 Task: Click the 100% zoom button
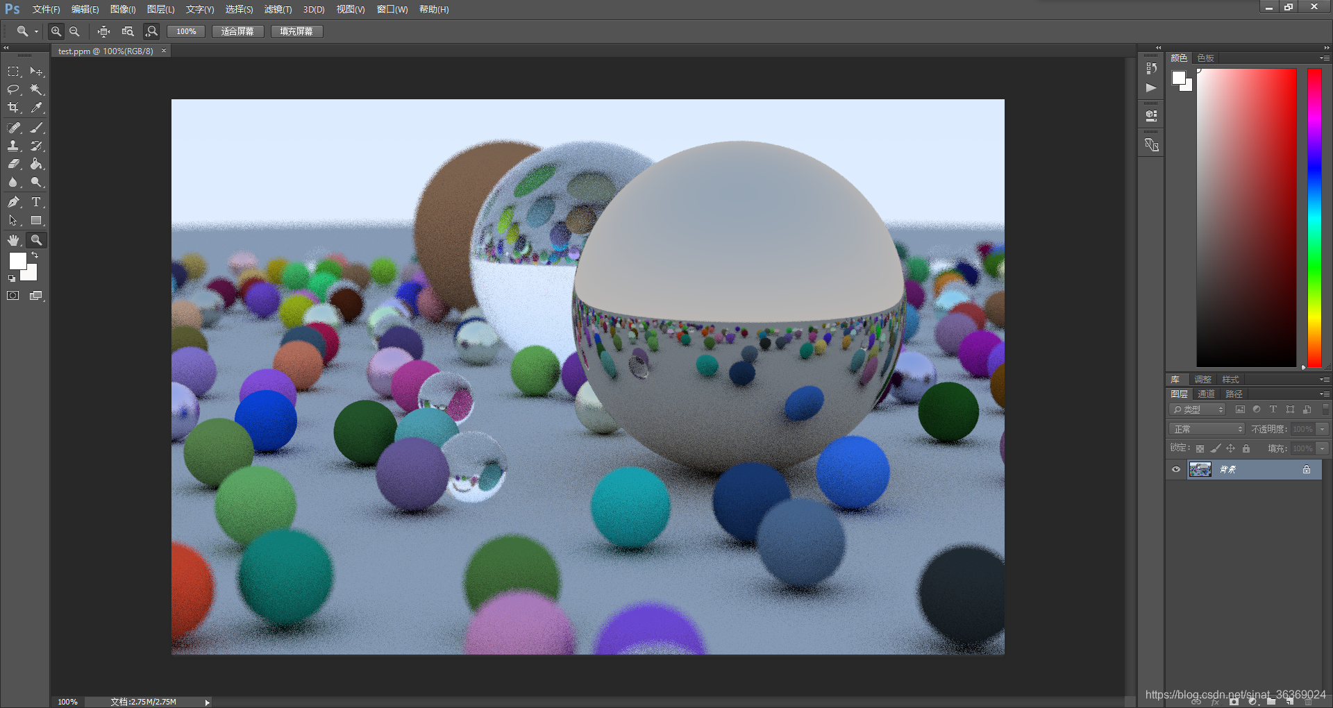tap(186, 31)
